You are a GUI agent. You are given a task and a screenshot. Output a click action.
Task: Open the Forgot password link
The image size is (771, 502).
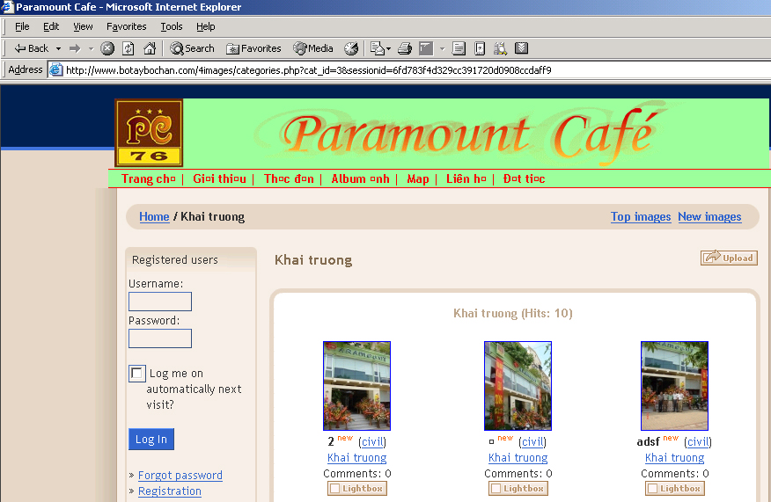point(180,476)
